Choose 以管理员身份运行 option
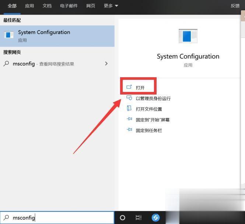The height and width of the screenshot is (224, 245). (x=153, y=99)
